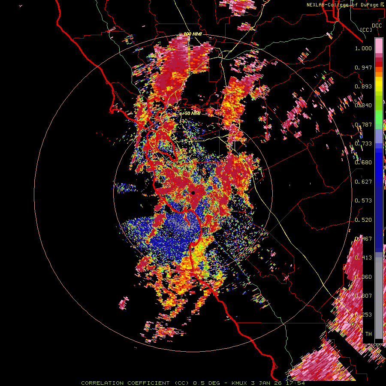This screenshot has width=386, height=386.
Task: Select the 0.680 legend value
Action: point(363,163)
